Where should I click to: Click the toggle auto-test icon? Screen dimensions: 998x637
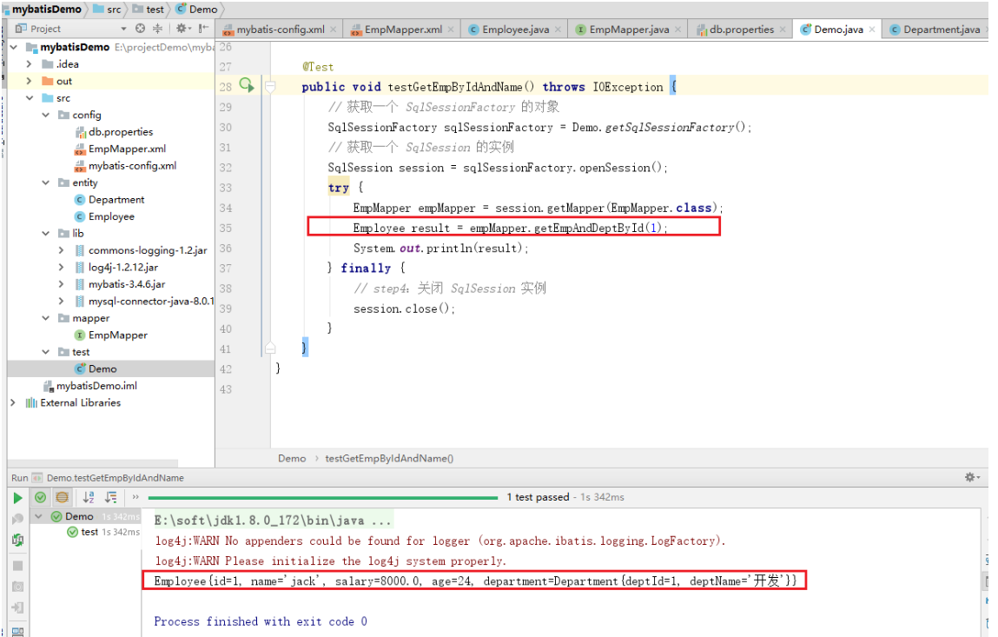(x=18, y=541)
